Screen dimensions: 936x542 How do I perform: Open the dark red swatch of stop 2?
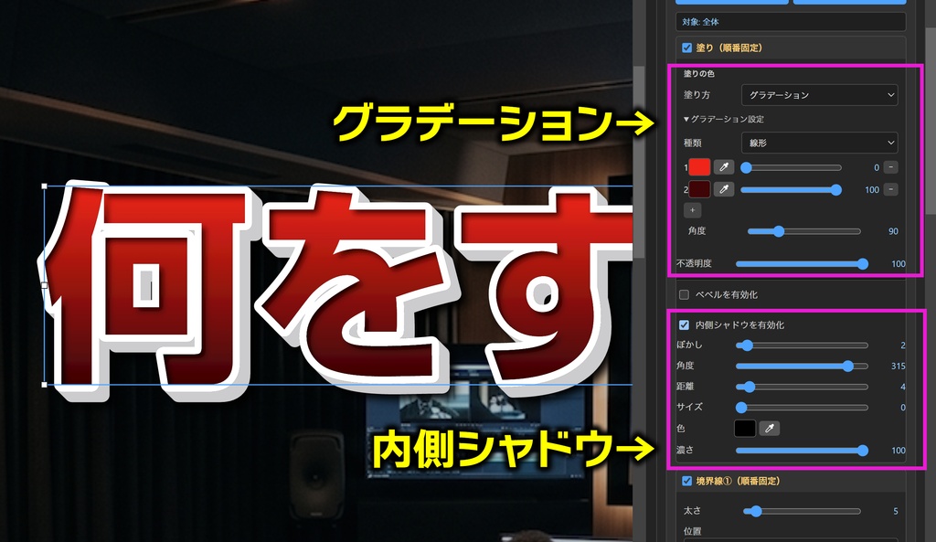coord(699,189)
